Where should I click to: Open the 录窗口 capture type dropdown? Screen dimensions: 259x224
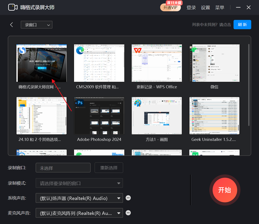[x=36, y=25]
